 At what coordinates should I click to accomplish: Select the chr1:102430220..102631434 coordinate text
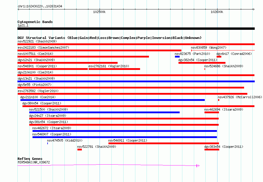coord(40,6)
